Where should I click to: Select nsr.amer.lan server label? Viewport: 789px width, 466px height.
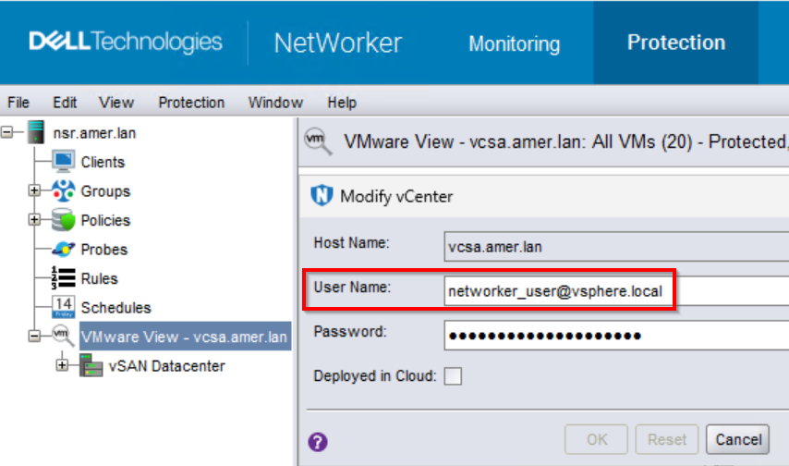[x=94, y=133]
